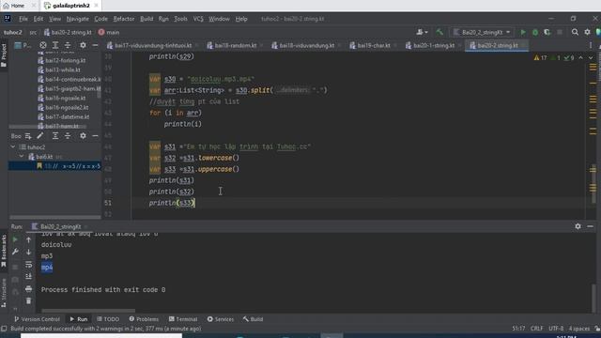
Task: Clear console output trash icon
Action: [x=28, y=300]
